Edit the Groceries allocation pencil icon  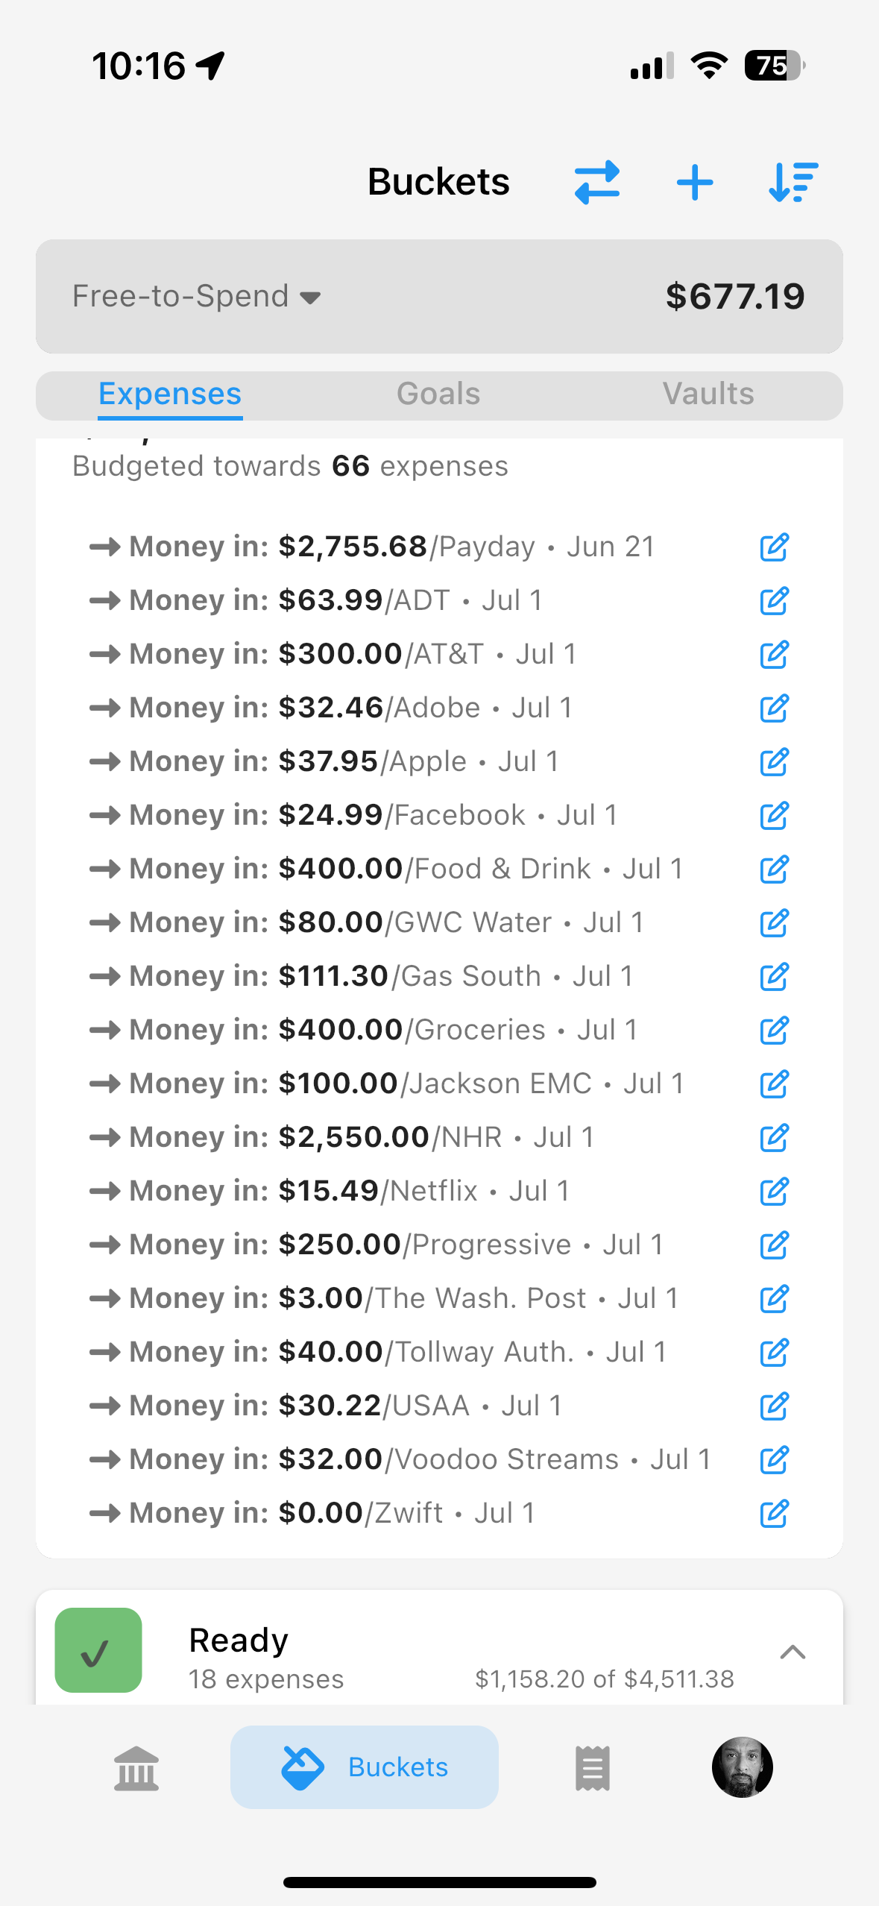774,1030
